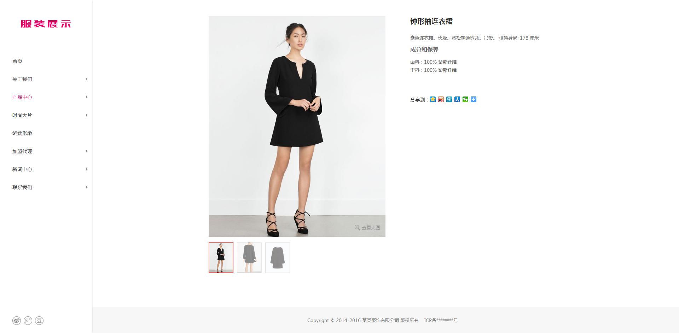Viewport: 679px width, 333px height.
Task: Expand the 产品中心 submenu arrow
Action: click(87, 97)
